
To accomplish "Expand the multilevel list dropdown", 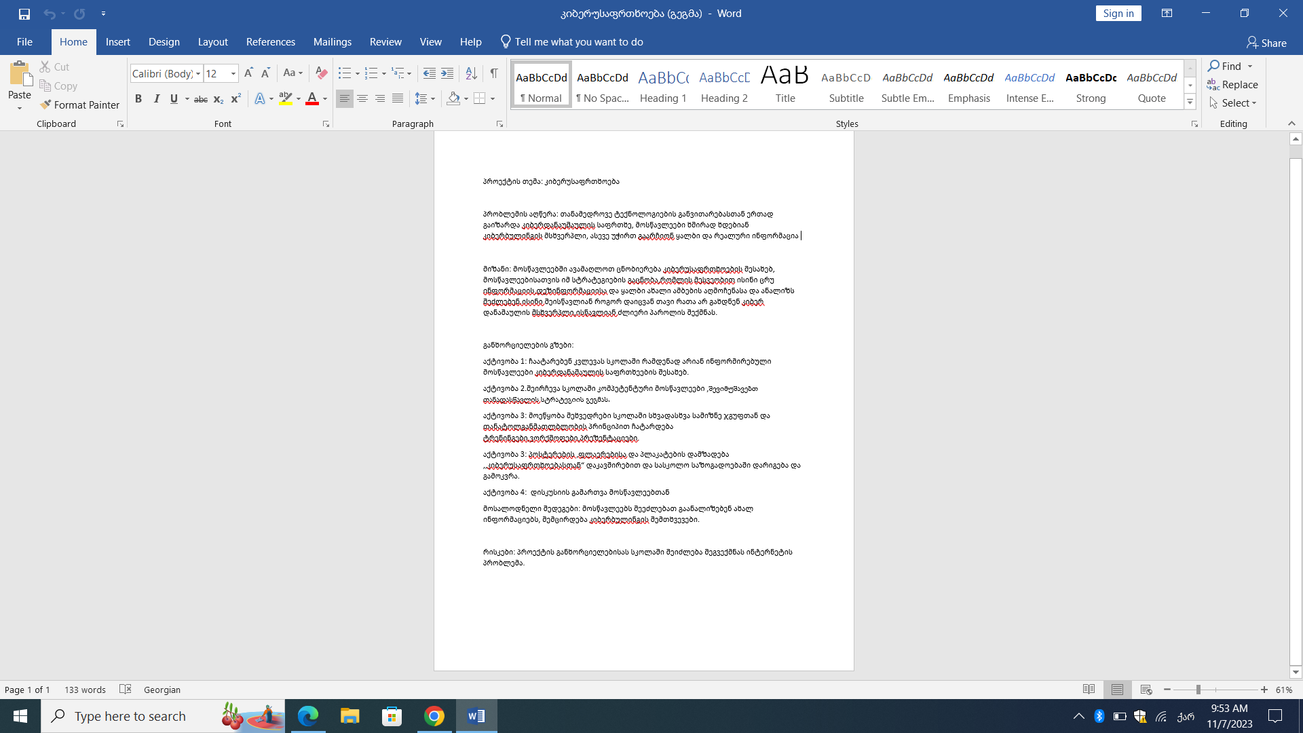I will 409,73.
